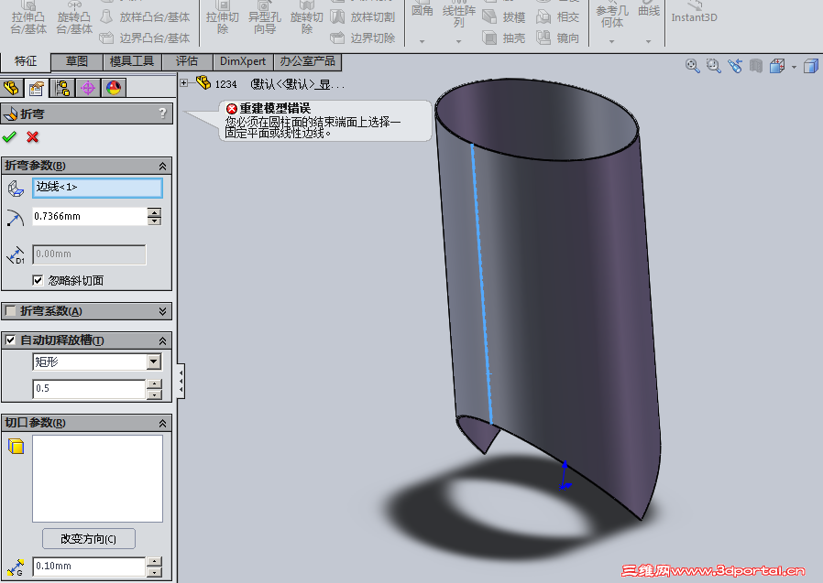The height and width of the screenshot is (583, 823).
Task: Click the fixed face selection icon
Action: coord(16,189)
